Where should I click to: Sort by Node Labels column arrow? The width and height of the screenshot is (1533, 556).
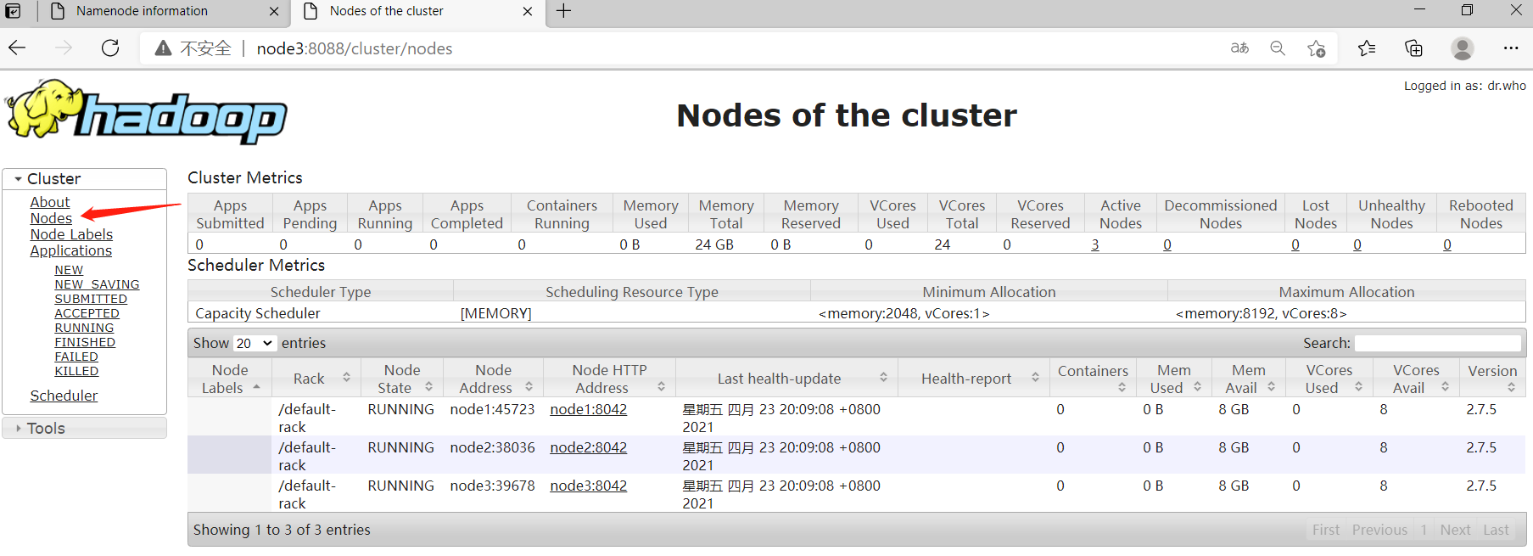pyautogui.click(x=256, y=388)
